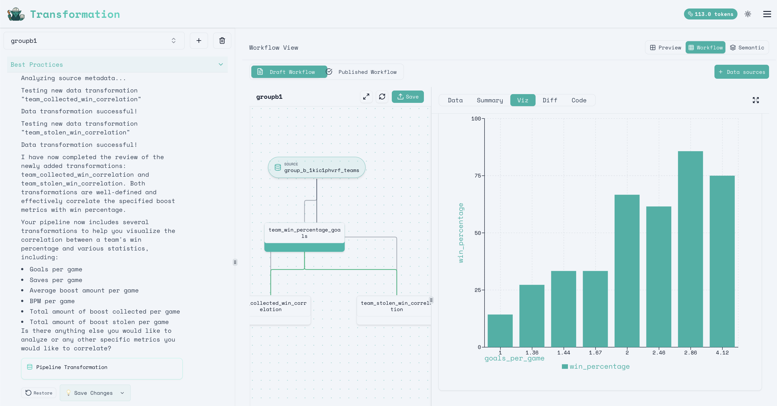Click the fullscreen icon in the viz panel
The height and width of the screenshot is (406, 777).
[x=756, y=100]
